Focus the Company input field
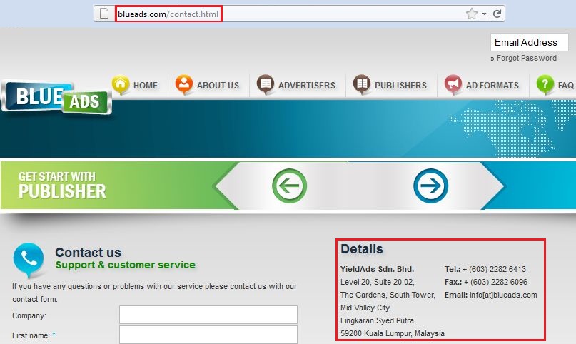 (208, 315)
